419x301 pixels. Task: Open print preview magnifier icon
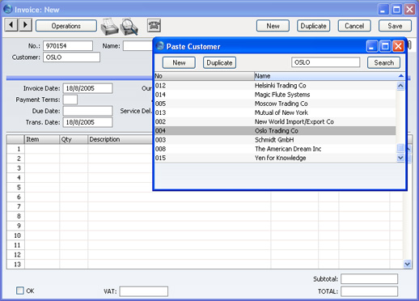click(129, 27)
